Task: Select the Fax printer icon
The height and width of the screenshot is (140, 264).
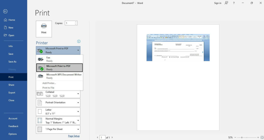Action: [x=40, y=59]
